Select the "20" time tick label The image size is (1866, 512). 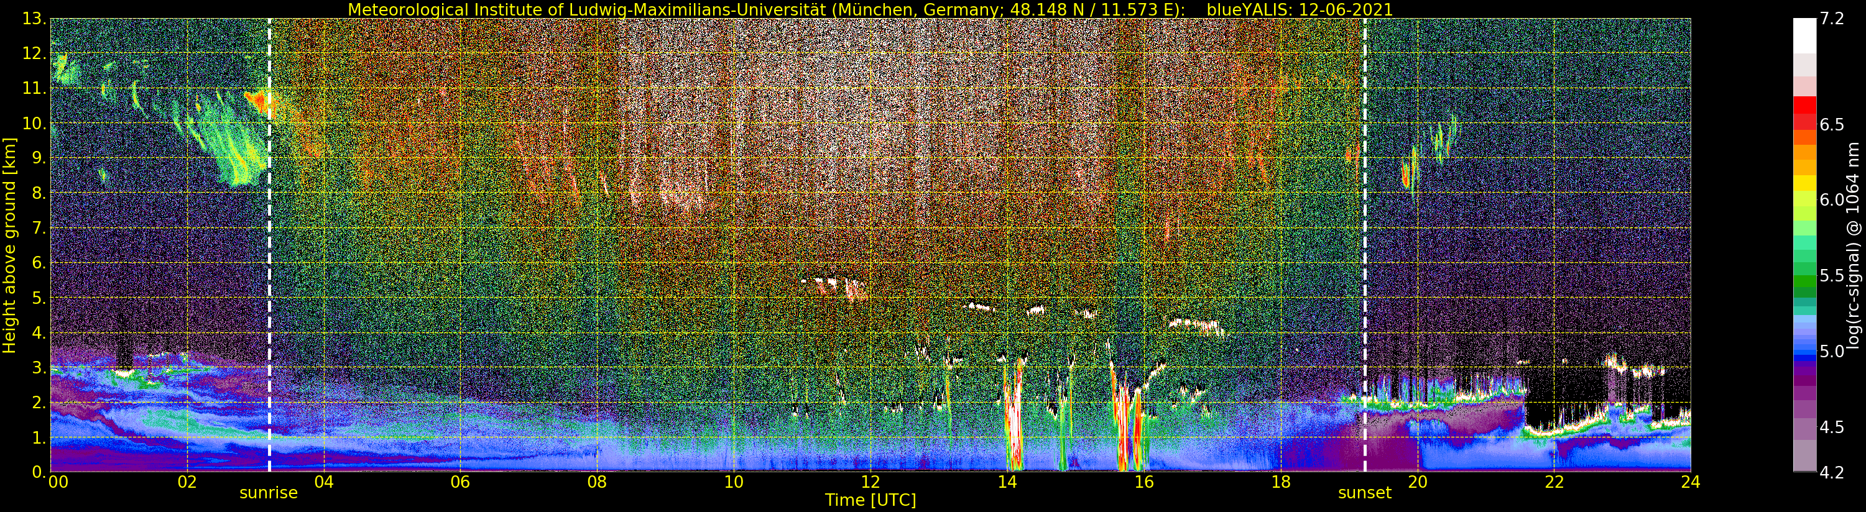[x=1417, y=482]
